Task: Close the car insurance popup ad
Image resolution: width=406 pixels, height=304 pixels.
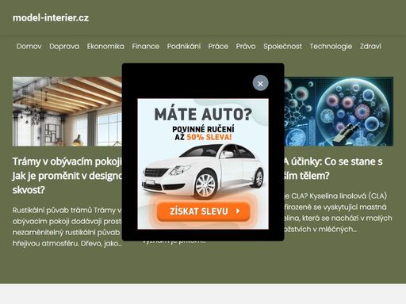Action: 260,83
